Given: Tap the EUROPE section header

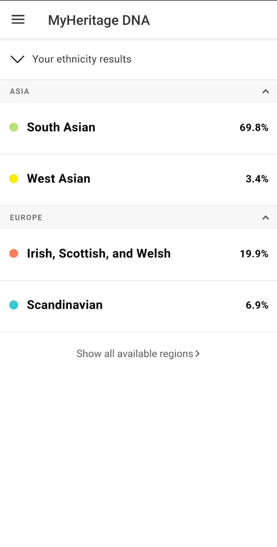Looking at the screenshot, I should (26, 218).
